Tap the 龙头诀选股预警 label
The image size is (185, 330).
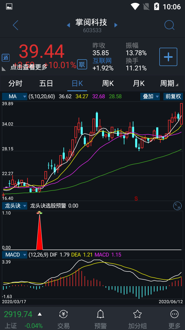[48, 206]
